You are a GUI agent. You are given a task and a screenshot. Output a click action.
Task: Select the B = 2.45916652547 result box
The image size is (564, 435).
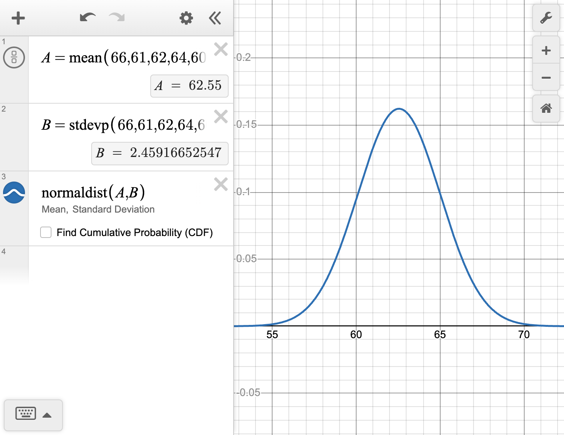[159, 153]
